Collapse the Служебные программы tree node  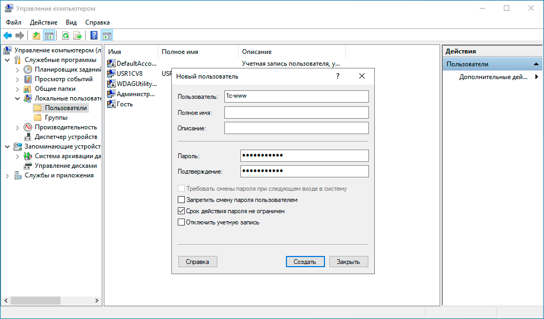(x=7, y=60)
